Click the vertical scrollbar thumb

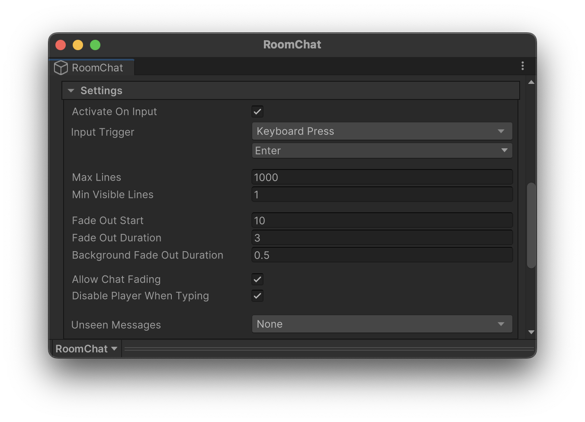click(531, 225)
